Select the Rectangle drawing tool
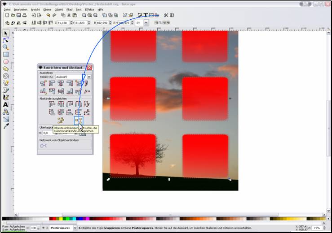 6,54
